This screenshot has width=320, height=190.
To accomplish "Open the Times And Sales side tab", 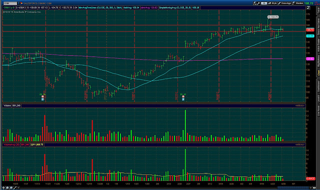I will (318, 27).
